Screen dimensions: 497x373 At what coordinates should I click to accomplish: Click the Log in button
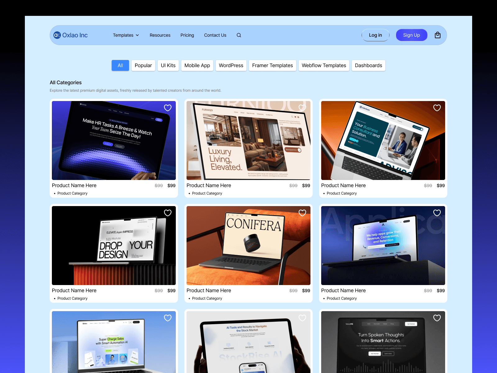(376, 35)
